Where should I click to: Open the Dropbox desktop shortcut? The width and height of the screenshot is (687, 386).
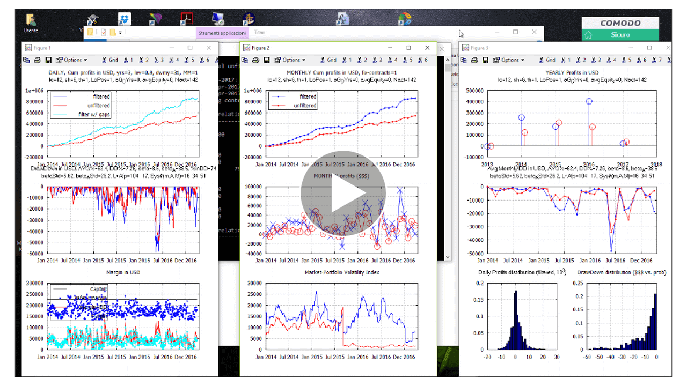pyautogui.click(x=125, y=20)
